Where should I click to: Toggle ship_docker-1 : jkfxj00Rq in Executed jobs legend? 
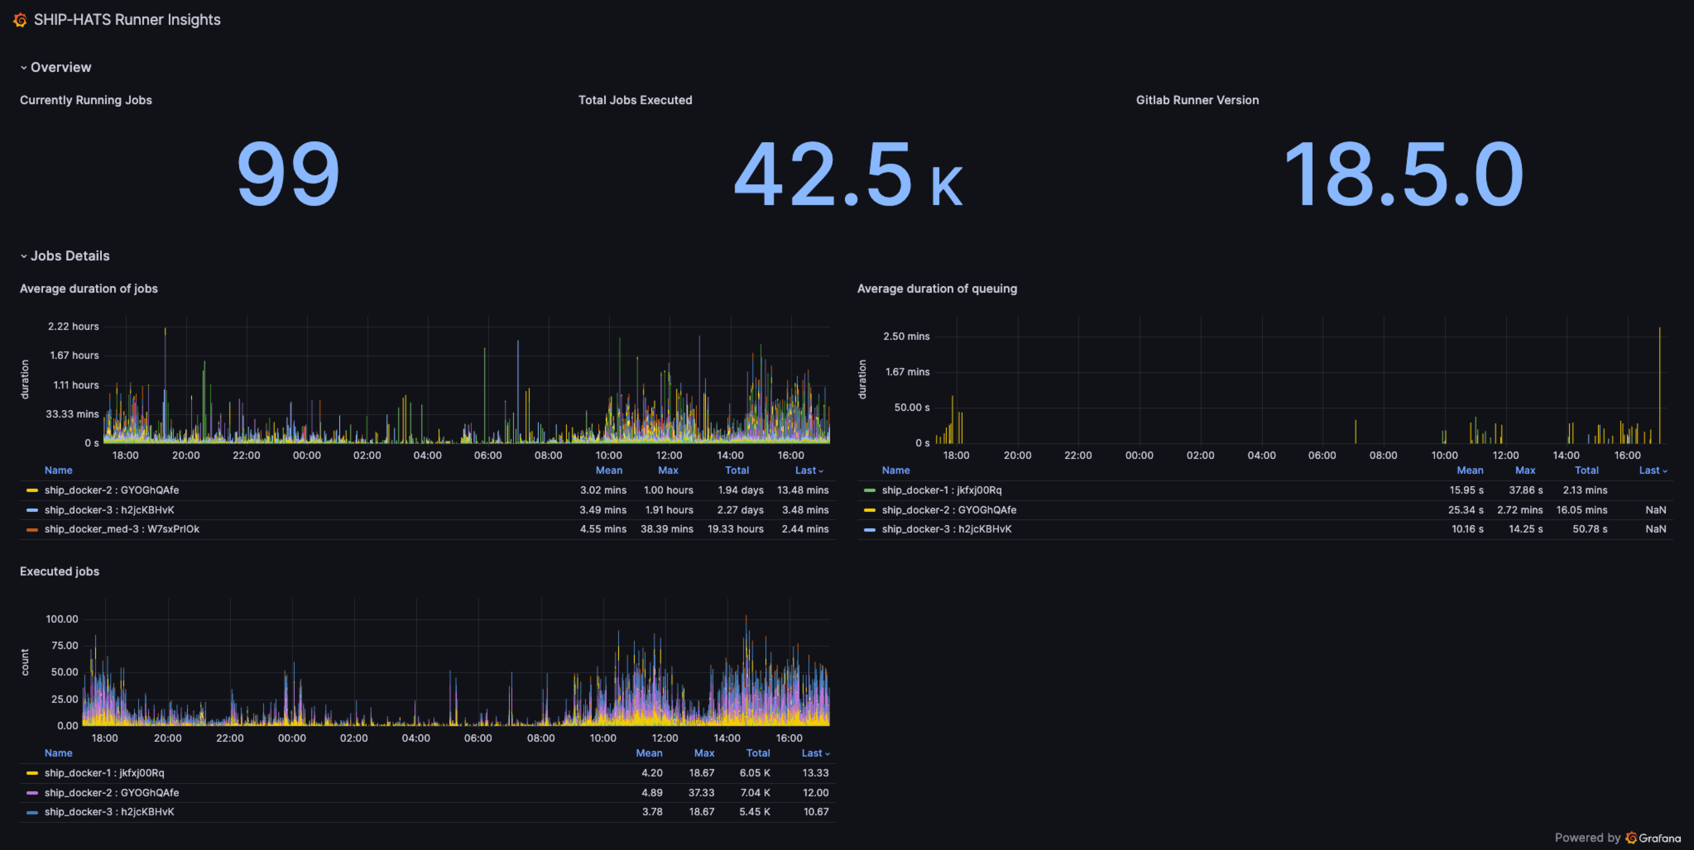[x=105, y=773]
